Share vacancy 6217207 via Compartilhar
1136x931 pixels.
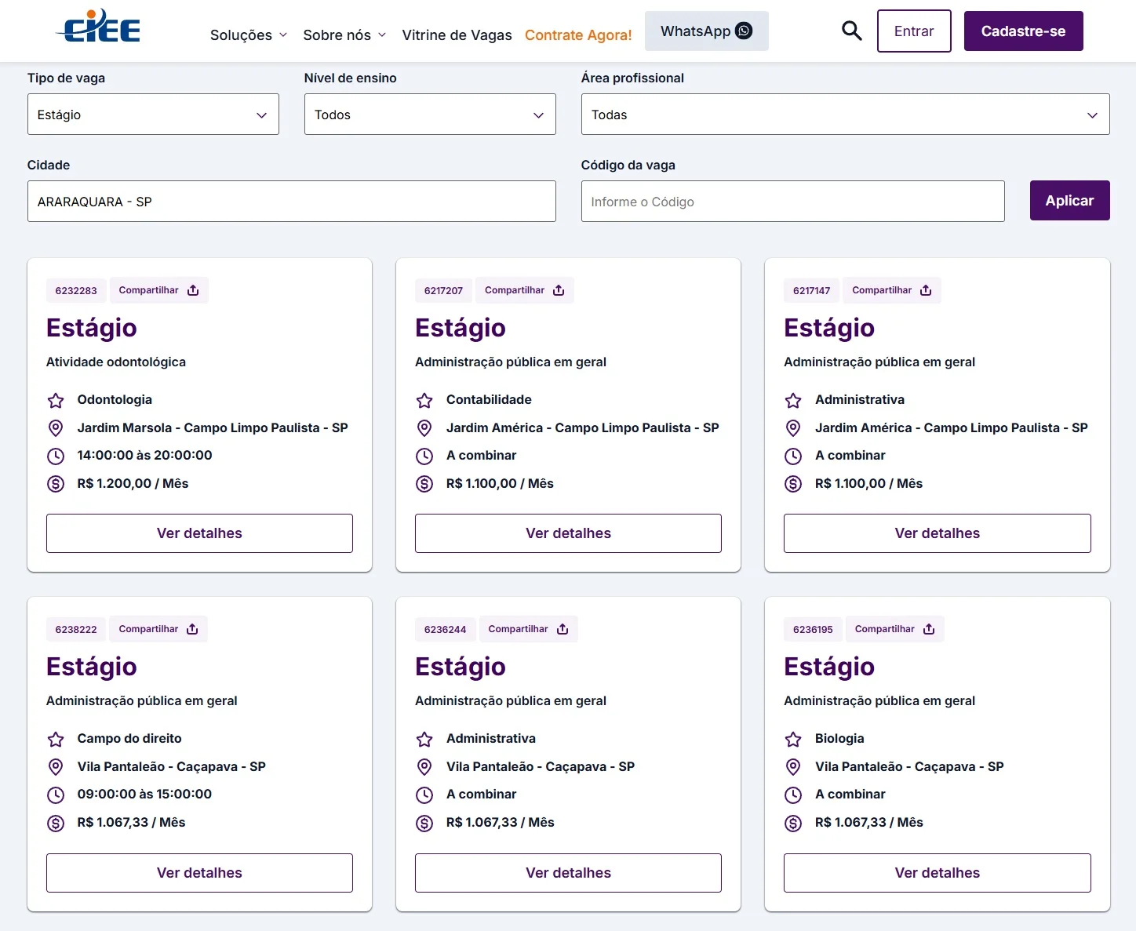(x=525, y=290)
